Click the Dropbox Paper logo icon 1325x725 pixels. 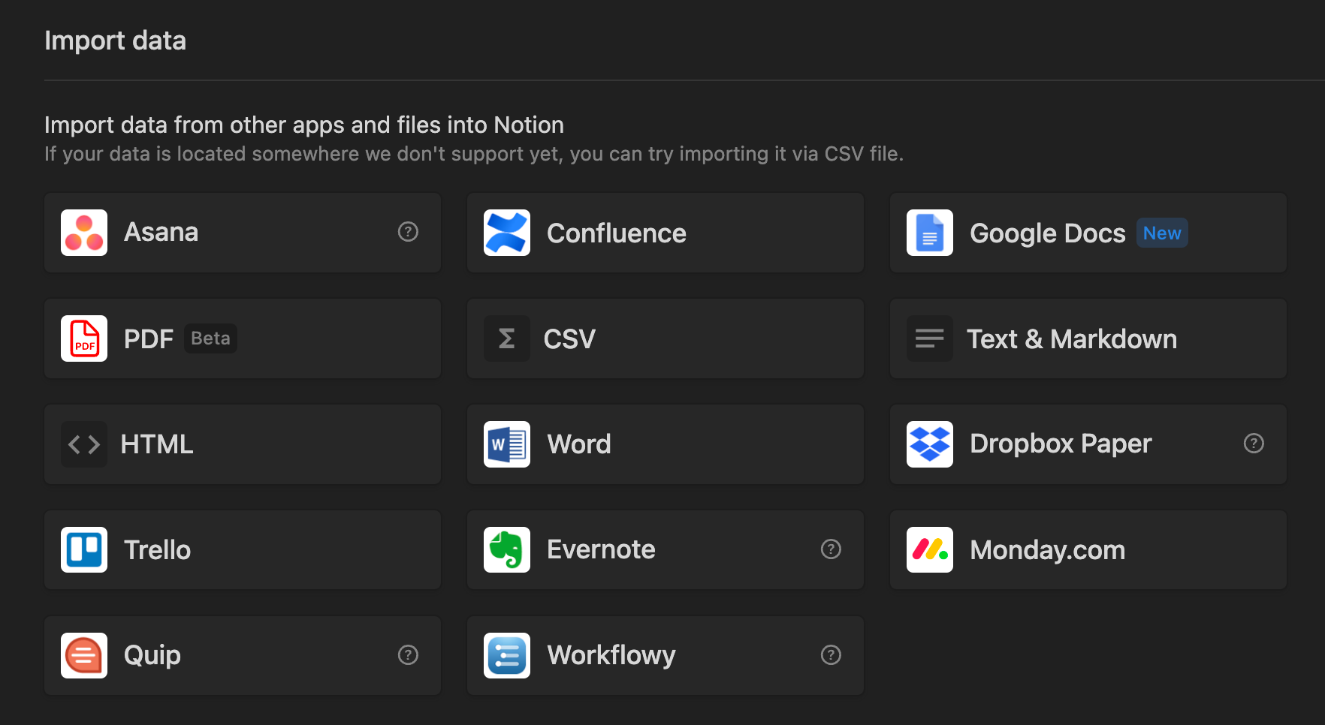(930, 444)
